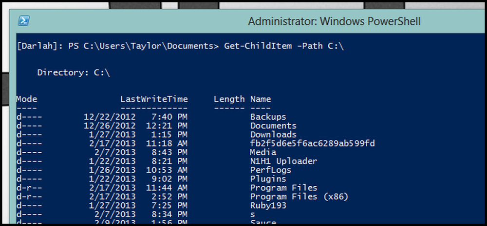Select the Program Files (x86) entry
This screenshot has width=487, height=226.
300,197
